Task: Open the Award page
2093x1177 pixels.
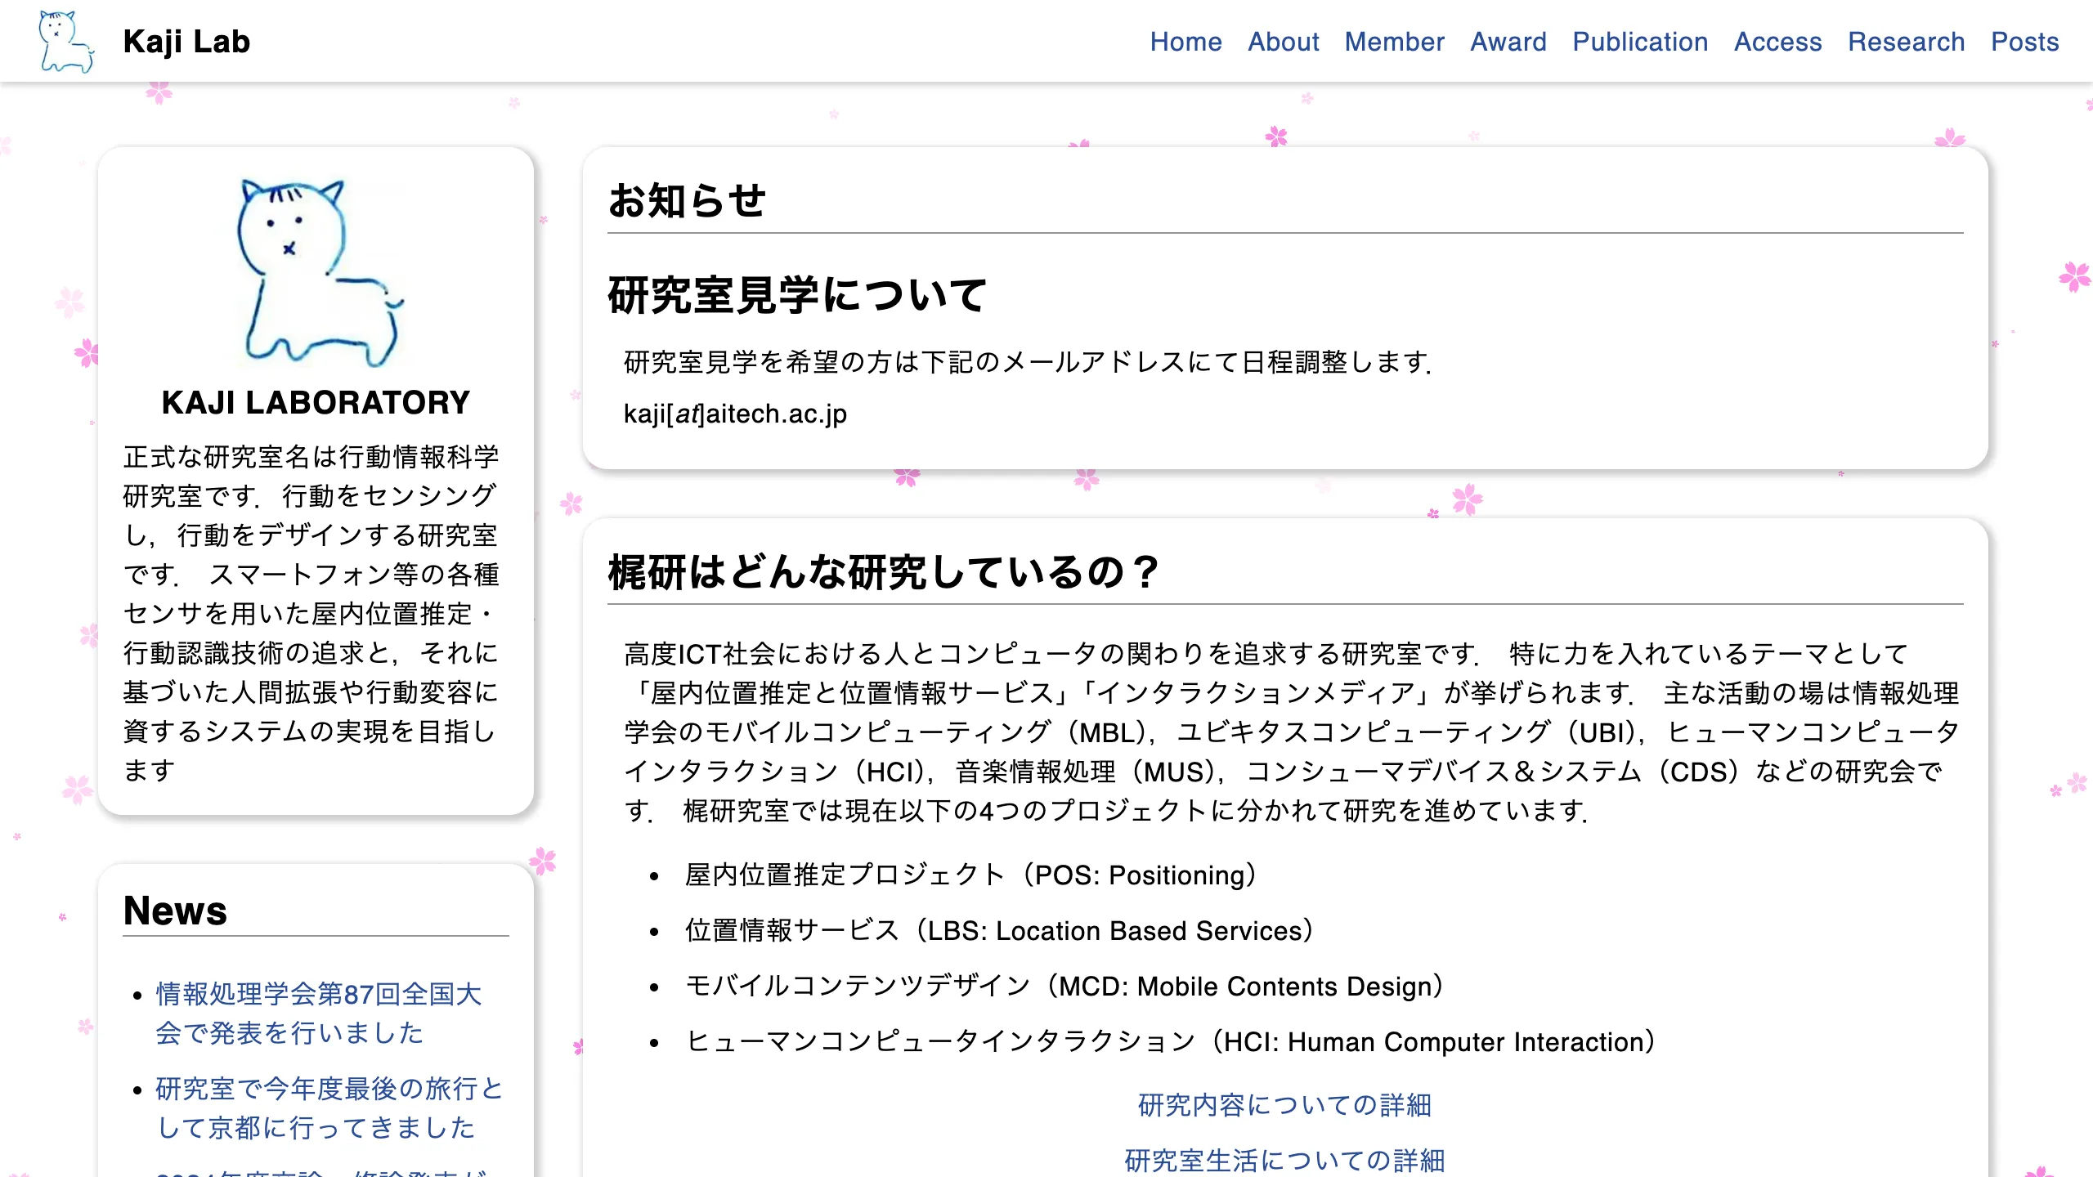Action: click(1508, 42)
